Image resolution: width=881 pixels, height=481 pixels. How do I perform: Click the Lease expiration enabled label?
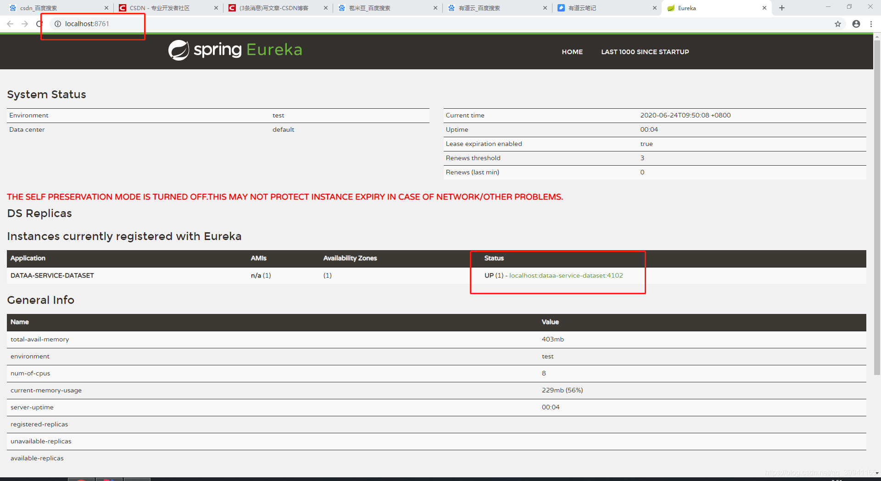(484, 144)
